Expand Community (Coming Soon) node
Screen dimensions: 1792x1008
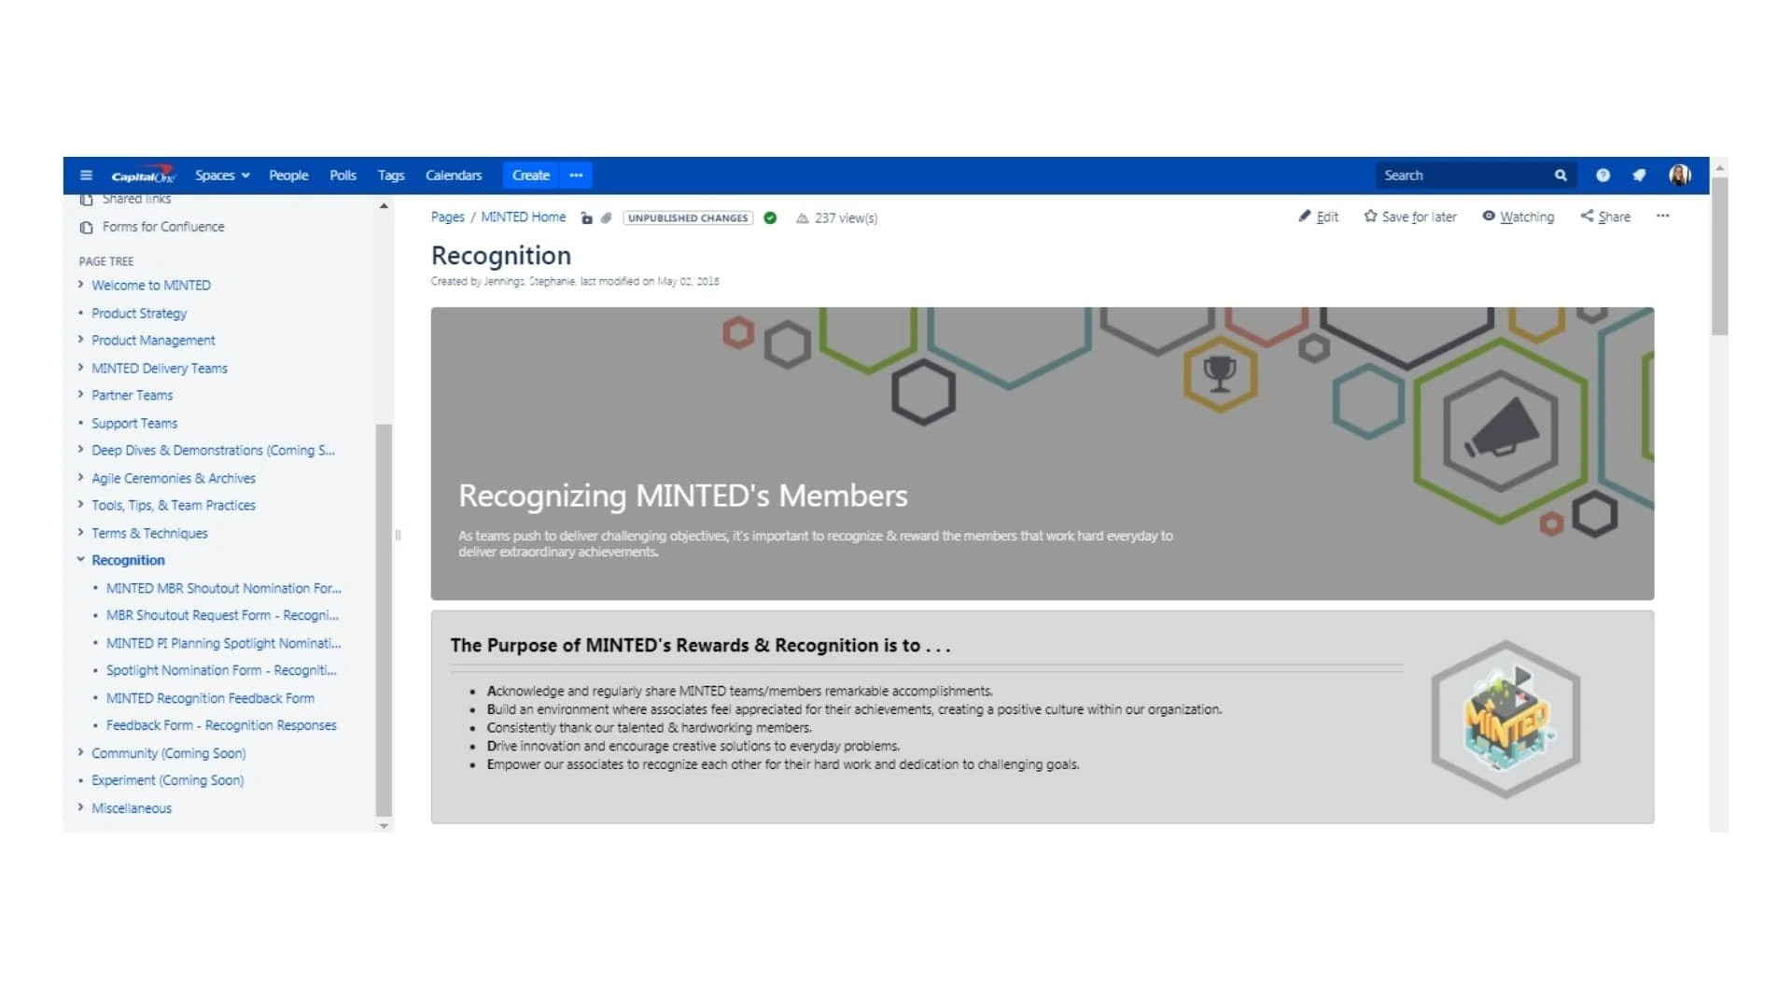80,752
